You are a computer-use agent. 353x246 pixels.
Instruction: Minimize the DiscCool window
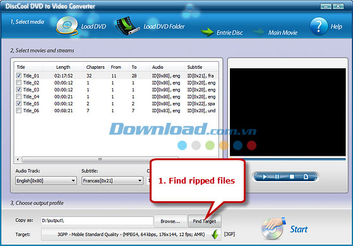[x=326, y=6]
